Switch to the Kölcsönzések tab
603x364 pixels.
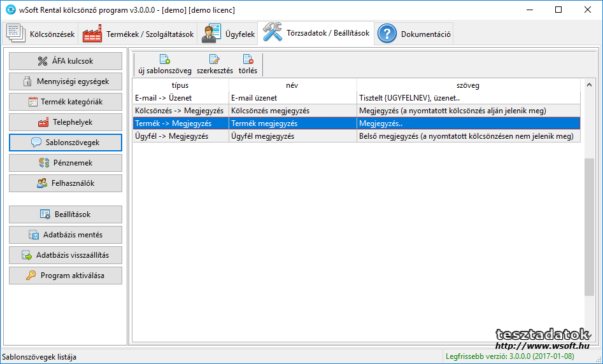point(41,34)
